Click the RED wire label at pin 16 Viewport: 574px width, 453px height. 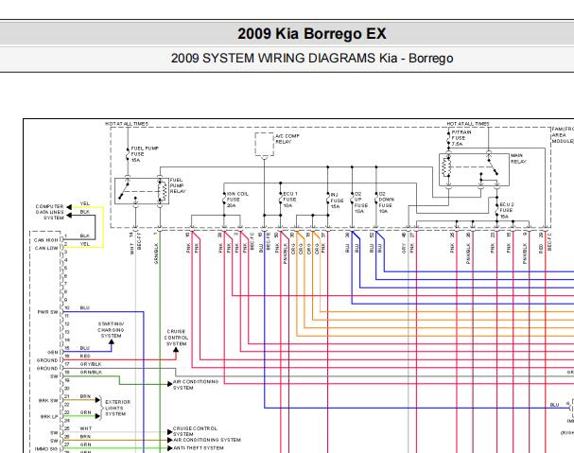(85, 357)
